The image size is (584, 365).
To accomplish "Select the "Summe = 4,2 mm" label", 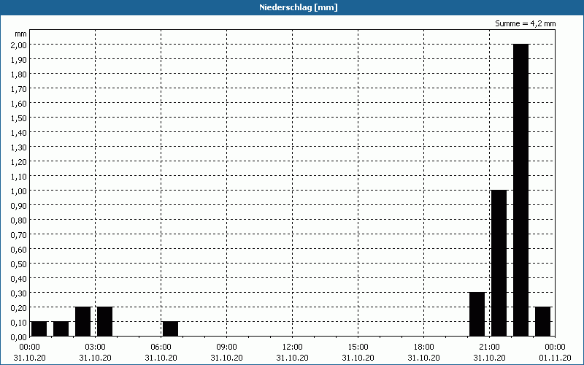I will coord(525,23).
